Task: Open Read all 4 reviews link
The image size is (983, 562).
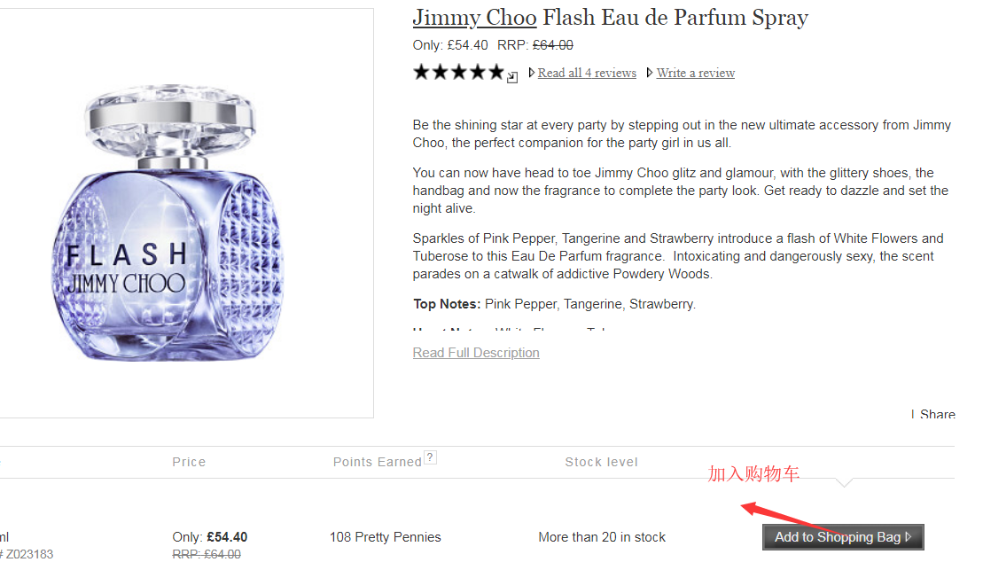Action: pyautogui.click(x=587, y=73)
